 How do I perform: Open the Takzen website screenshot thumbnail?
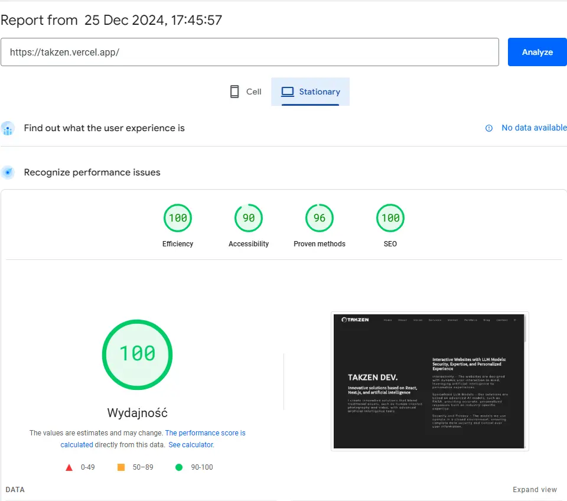(429, 381)
